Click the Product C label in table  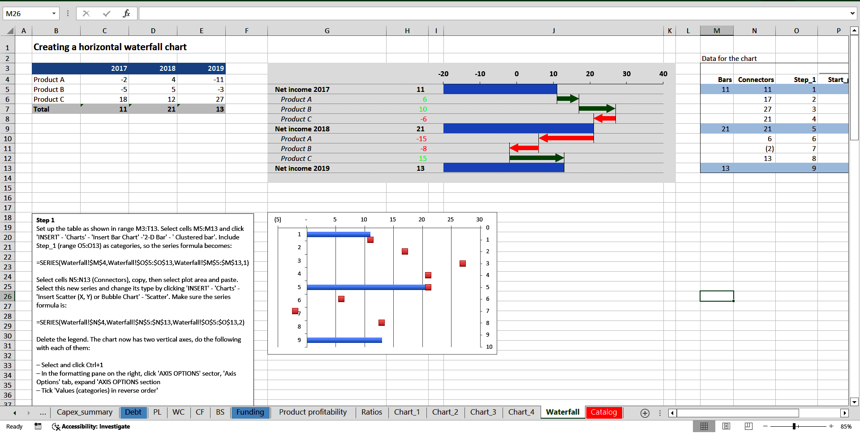pyautogui.click(x=56, y=99)
